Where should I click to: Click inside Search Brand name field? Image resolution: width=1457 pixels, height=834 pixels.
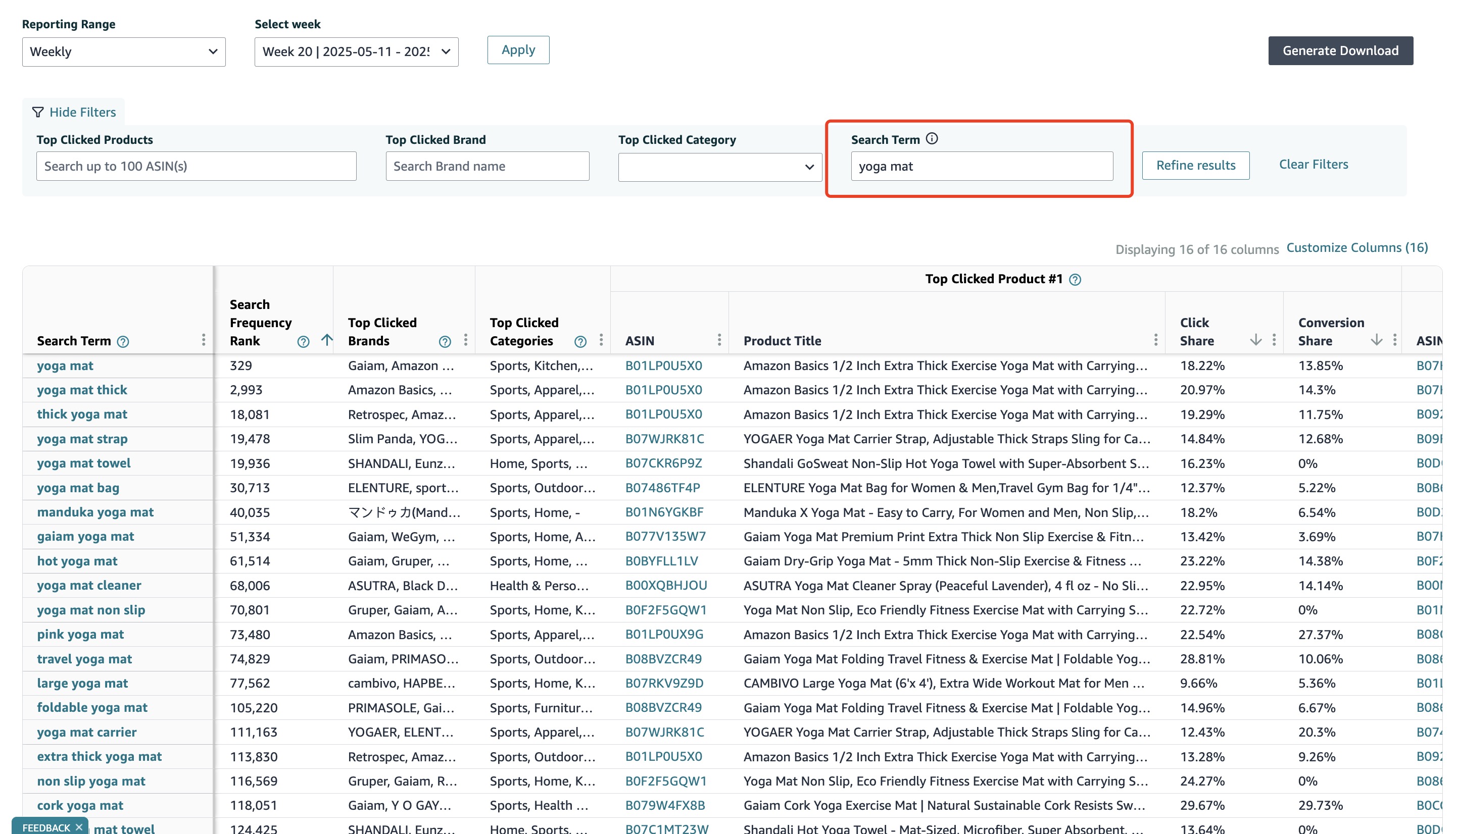(x=487, y=166)
